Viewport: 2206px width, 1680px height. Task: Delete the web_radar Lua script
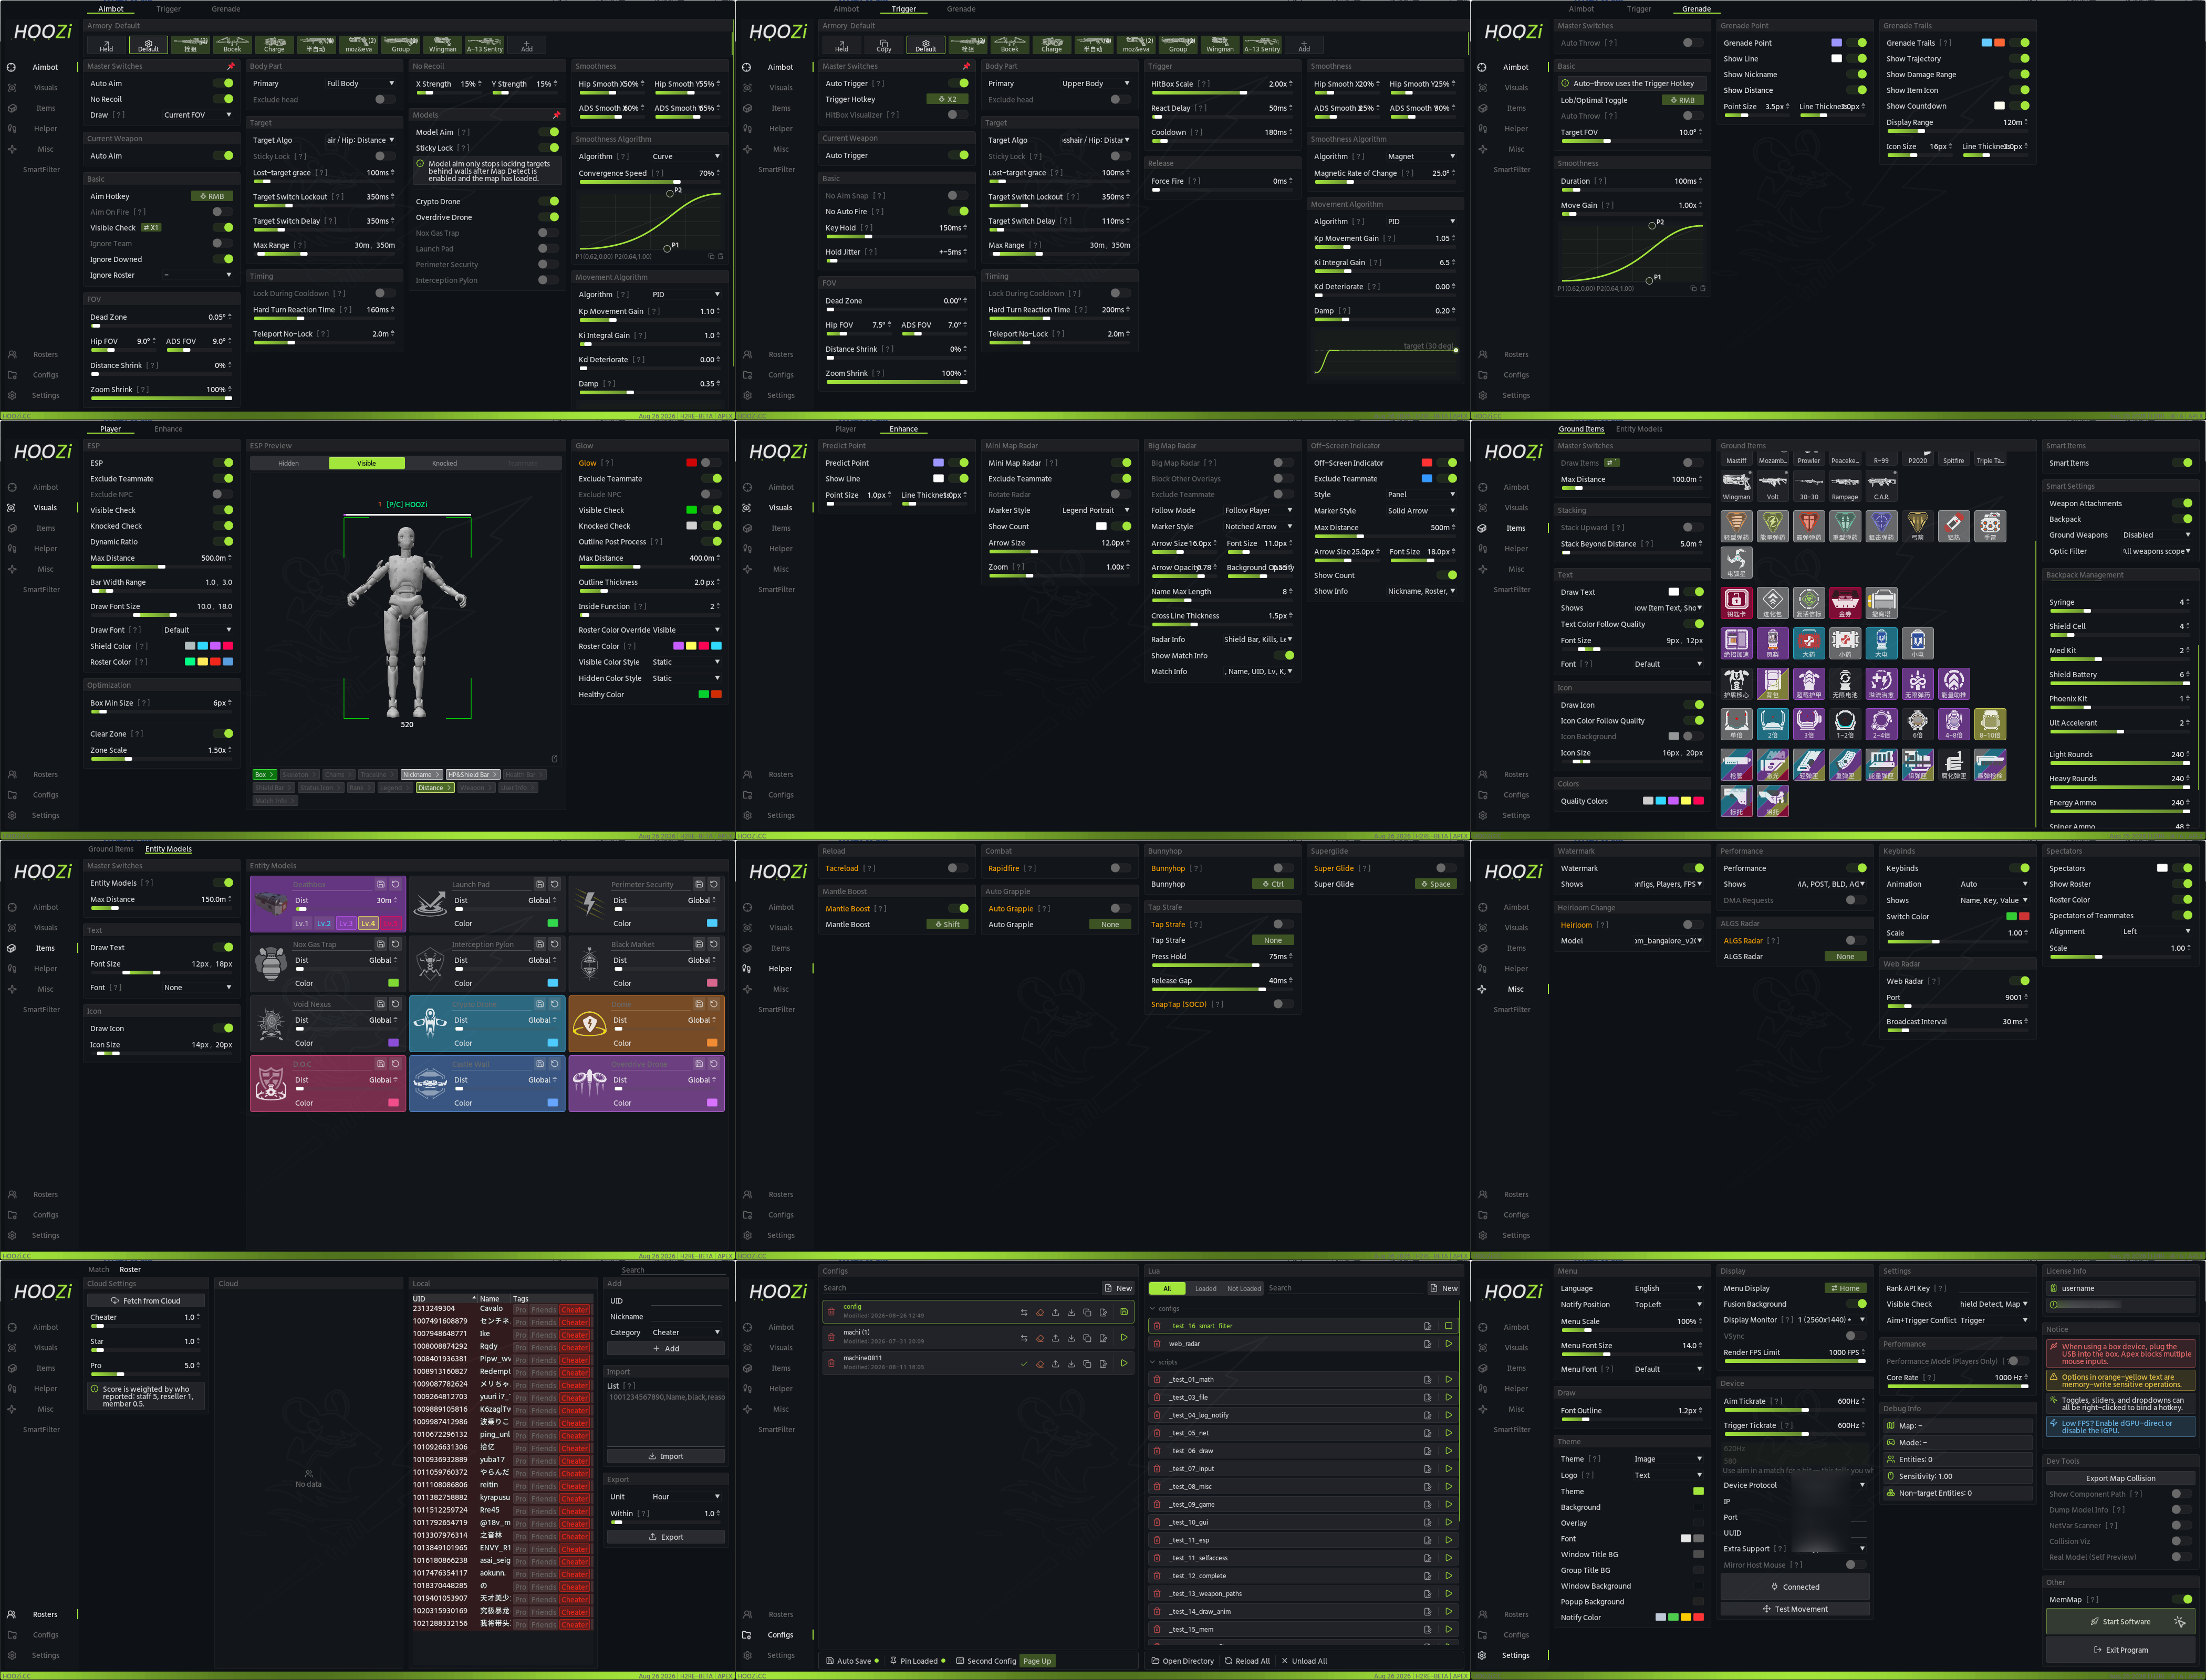pyautogui.click(x=1158, y=1344)
